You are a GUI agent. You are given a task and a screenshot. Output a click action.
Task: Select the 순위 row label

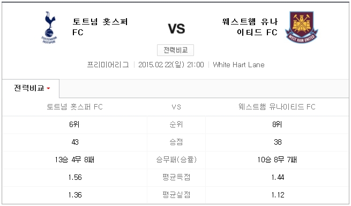(176, 124)
